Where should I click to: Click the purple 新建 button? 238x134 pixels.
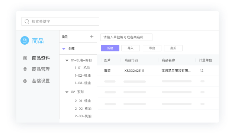click(110, 48)
